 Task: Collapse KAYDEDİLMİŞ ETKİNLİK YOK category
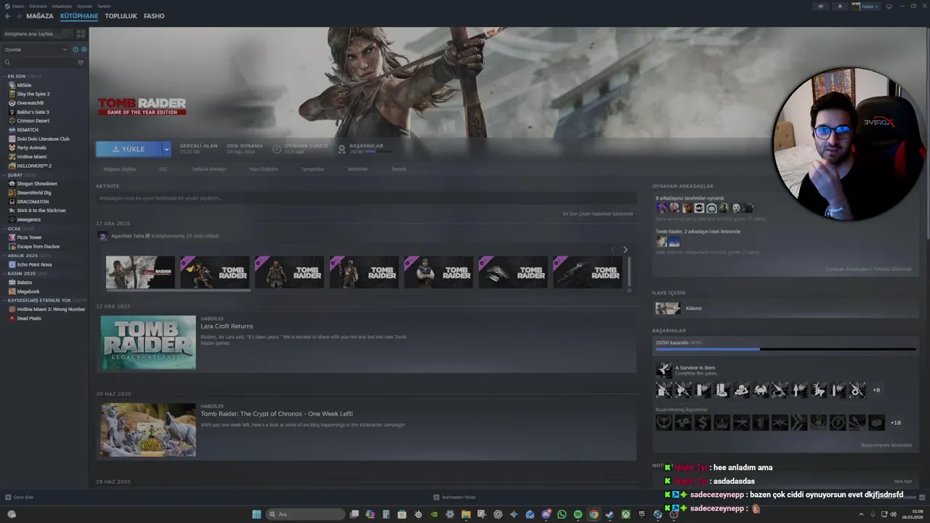point(4,300)
